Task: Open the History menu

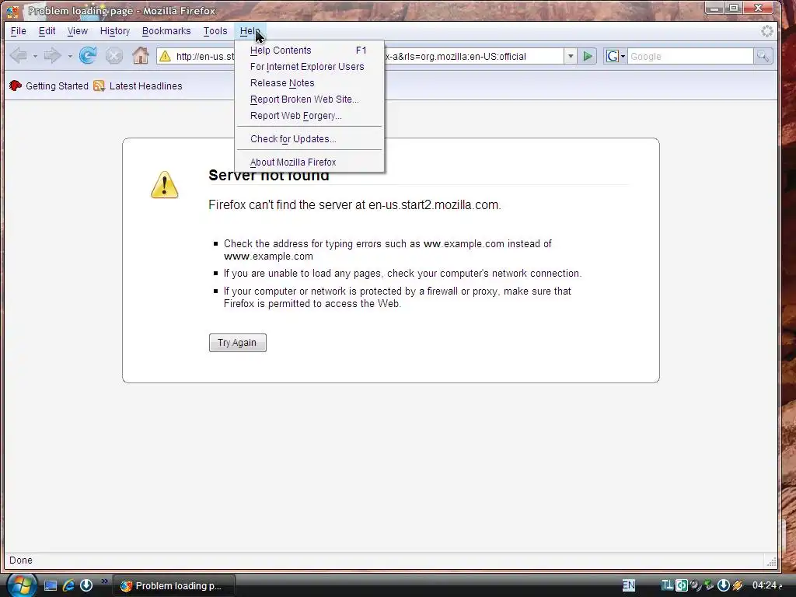Action: pyautogui.click(x=115, y=31)
